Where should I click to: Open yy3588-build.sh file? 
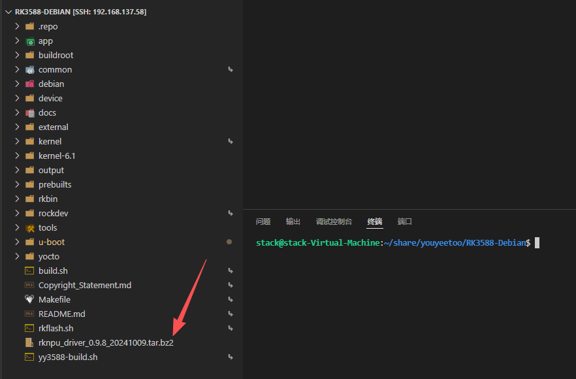68,357
